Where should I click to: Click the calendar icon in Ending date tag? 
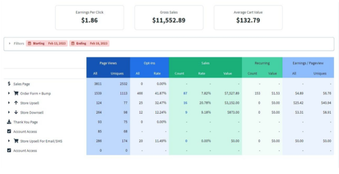coord(73,44)
